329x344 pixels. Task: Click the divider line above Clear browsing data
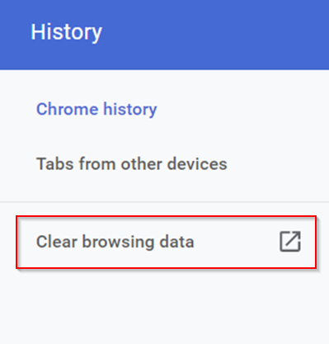click(164, 202)
